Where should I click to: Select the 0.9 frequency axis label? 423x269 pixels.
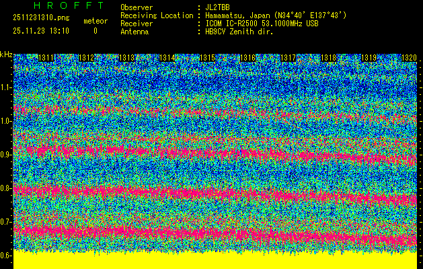click(6, 155)
